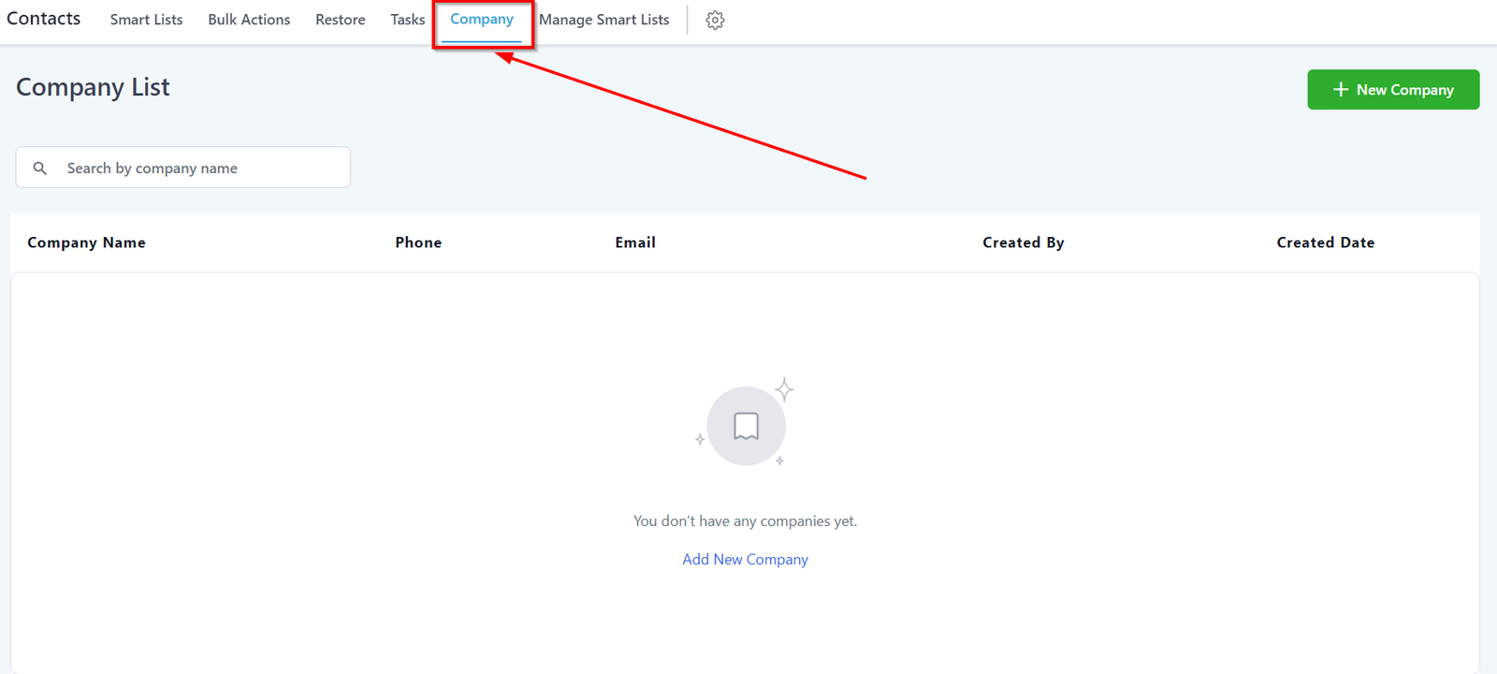Image resolution: width=1497 pixels, height=674 pixels.
Task: Click the Contacts heading in navigation
Action: click(44, 19)
